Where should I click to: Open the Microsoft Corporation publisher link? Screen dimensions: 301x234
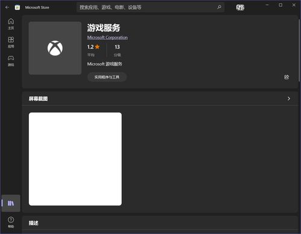[x=107, y=37]
